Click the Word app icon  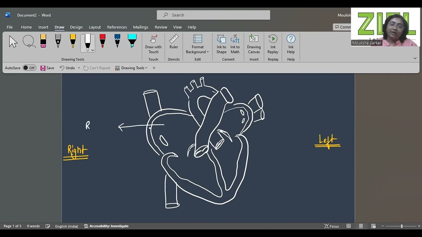pos(8,15)
